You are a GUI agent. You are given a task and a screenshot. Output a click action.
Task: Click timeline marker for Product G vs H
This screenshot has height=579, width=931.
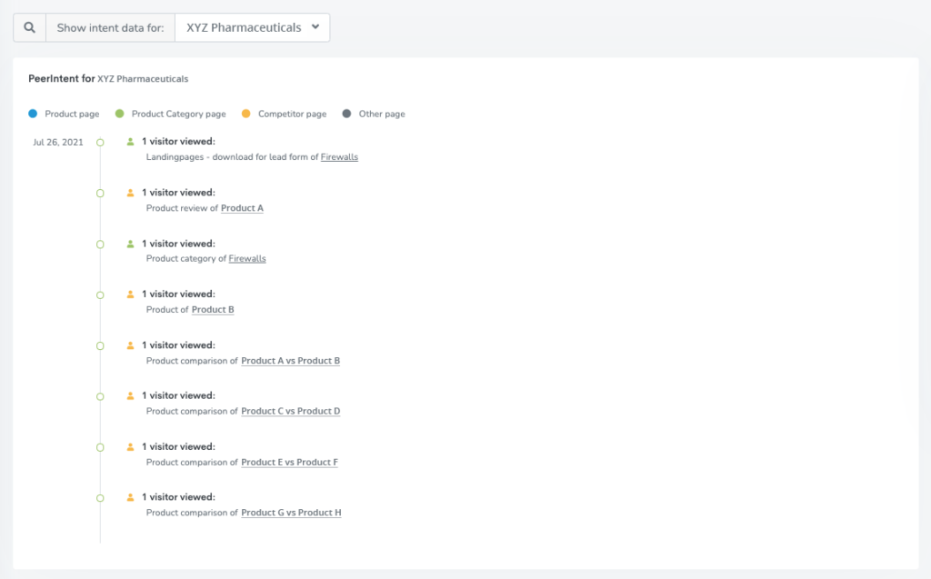tap(100, 498)
